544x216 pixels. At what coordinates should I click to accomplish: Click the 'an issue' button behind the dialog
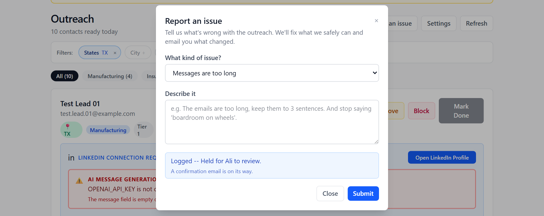tap(403, 23)
